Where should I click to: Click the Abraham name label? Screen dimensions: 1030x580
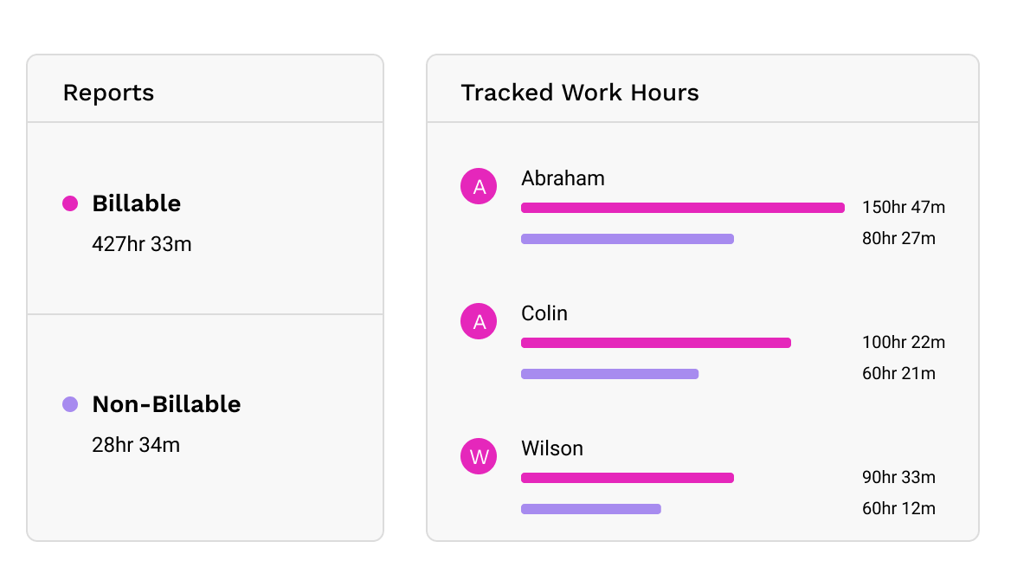pyautogui.click(x=563, y=178)
